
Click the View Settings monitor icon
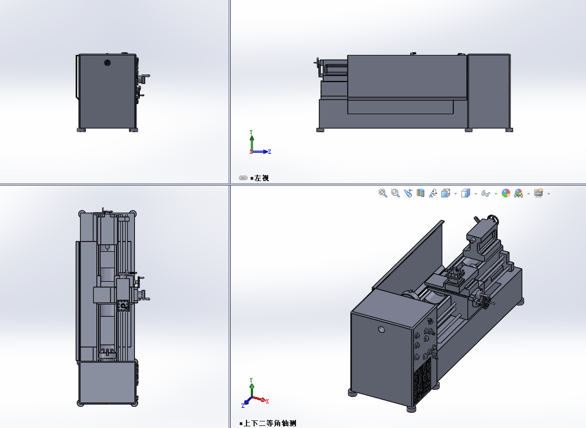pyautogui.click(x=539, y=193)
